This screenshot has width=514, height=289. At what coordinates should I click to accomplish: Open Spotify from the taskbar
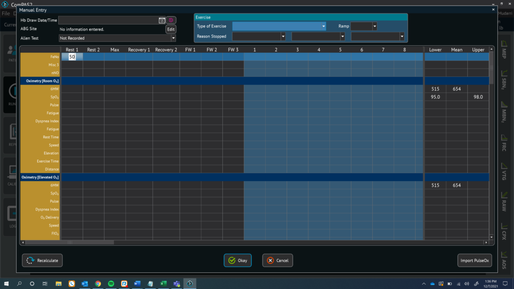click(111, 283)
